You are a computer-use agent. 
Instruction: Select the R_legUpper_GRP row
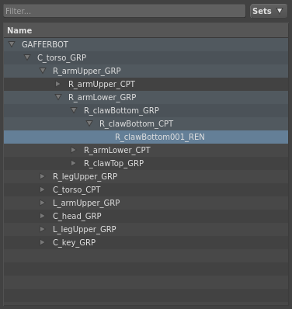click(146, 176)
